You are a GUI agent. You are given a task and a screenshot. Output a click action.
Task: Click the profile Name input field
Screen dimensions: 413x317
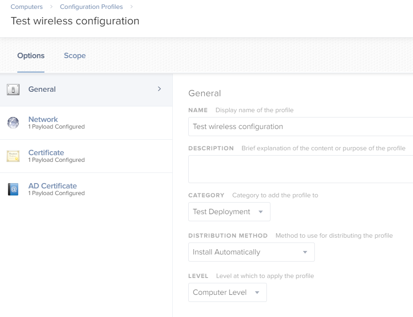301,127
